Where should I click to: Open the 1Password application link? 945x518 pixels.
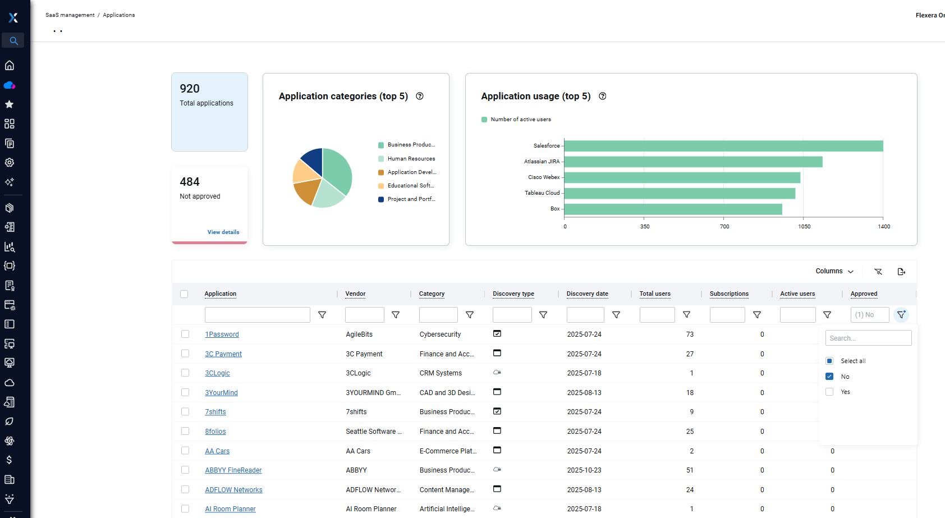coord(222,334)
